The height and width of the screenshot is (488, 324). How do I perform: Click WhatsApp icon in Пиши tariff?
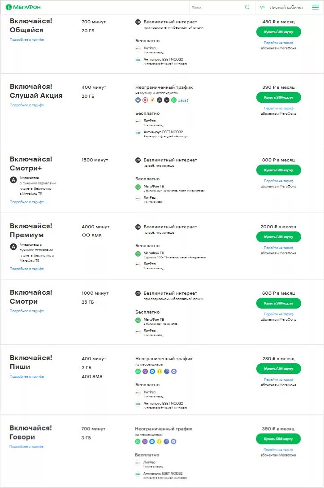pos(138,371)
